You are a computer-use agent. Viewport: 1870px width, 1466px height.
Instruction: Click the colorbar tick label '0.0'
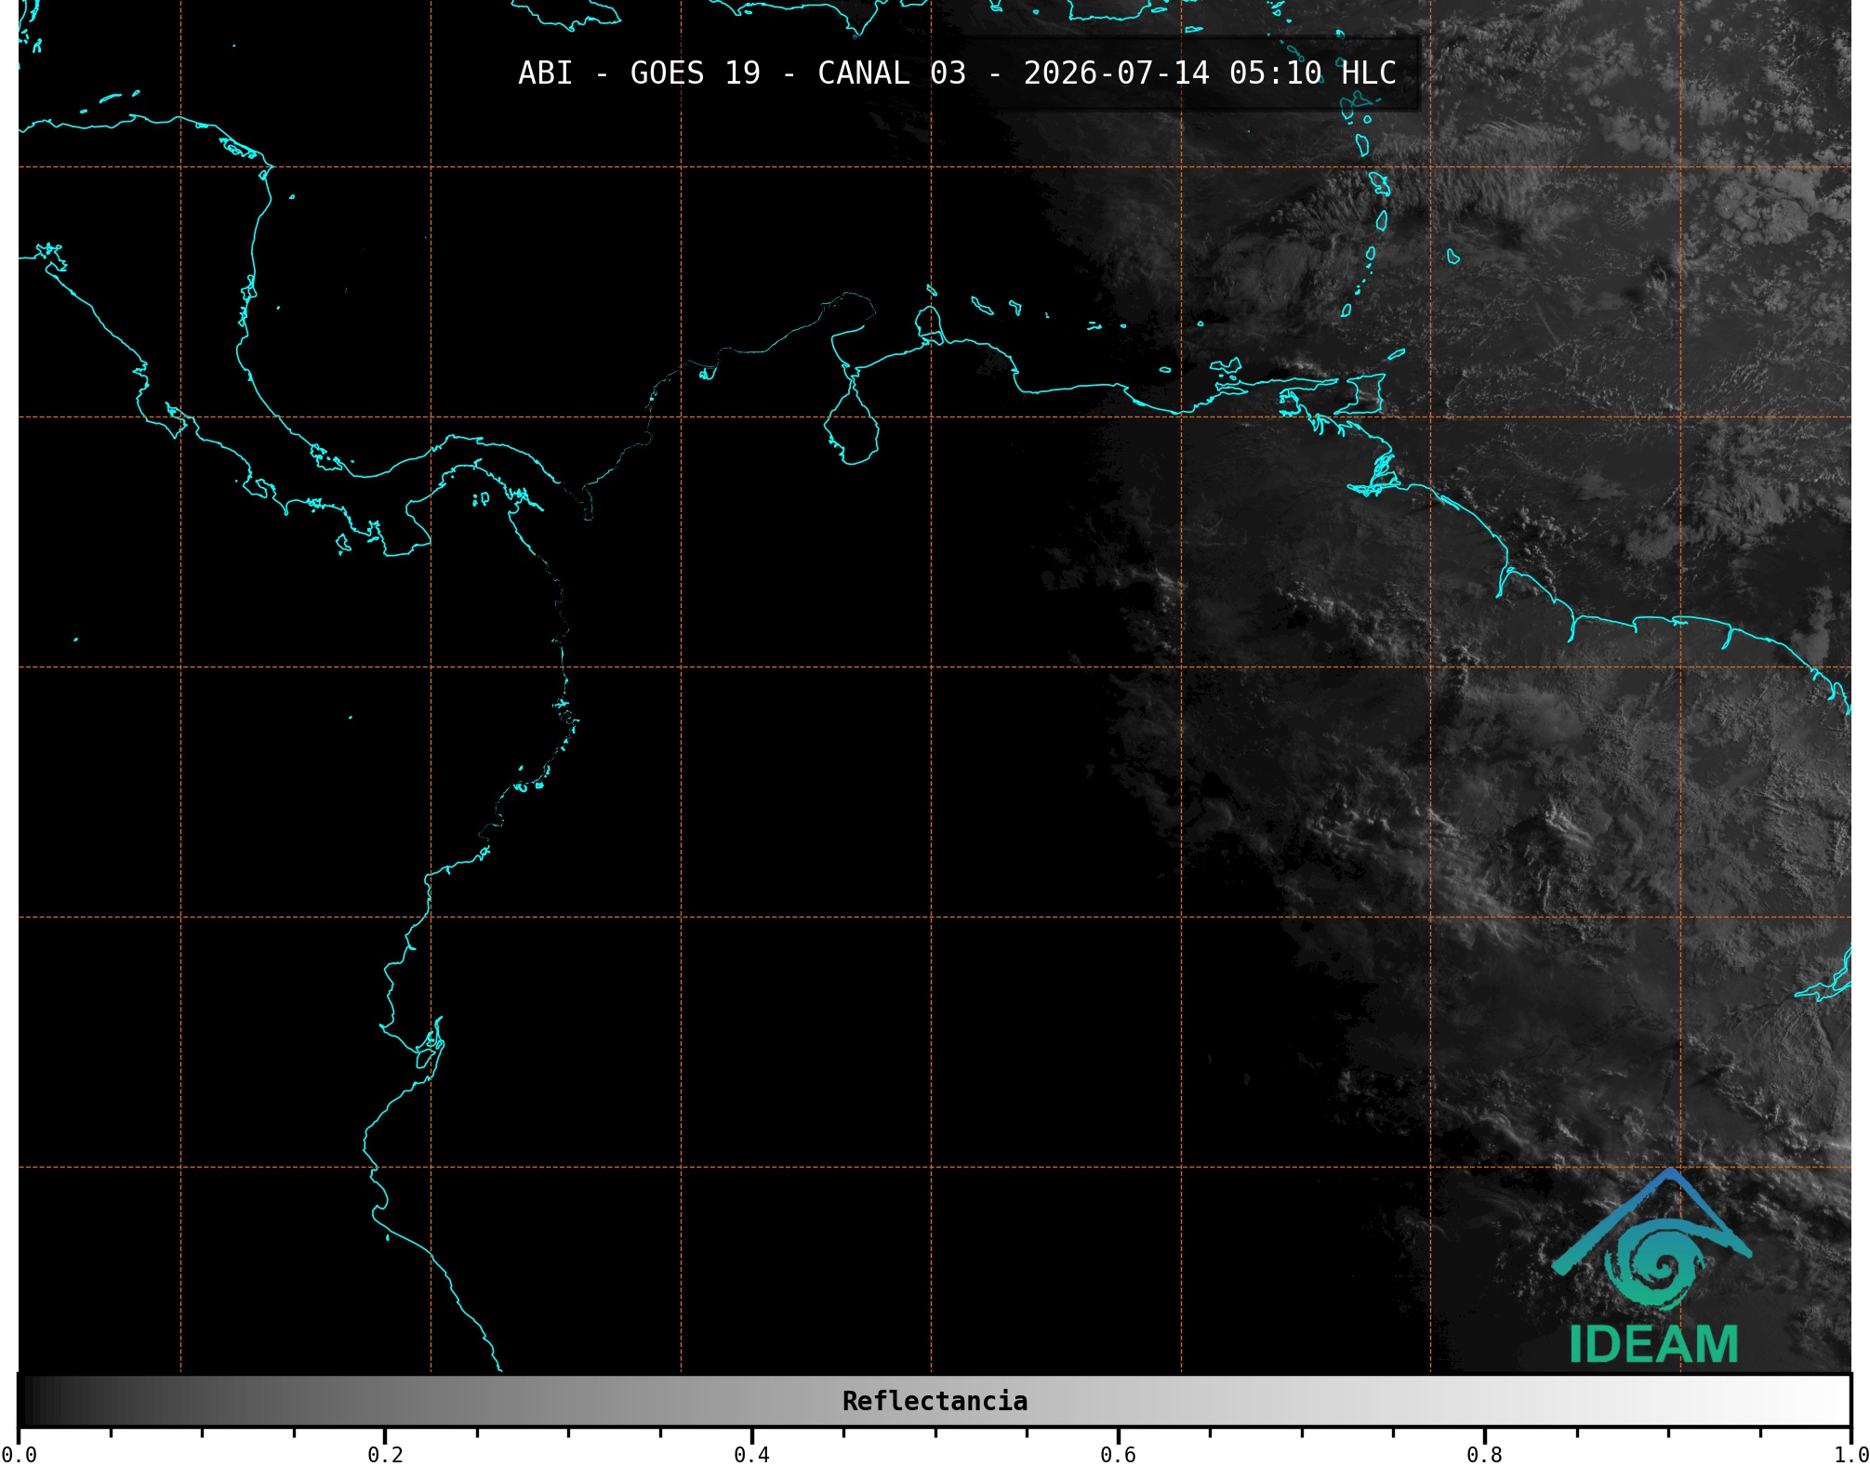(19, 1454)
